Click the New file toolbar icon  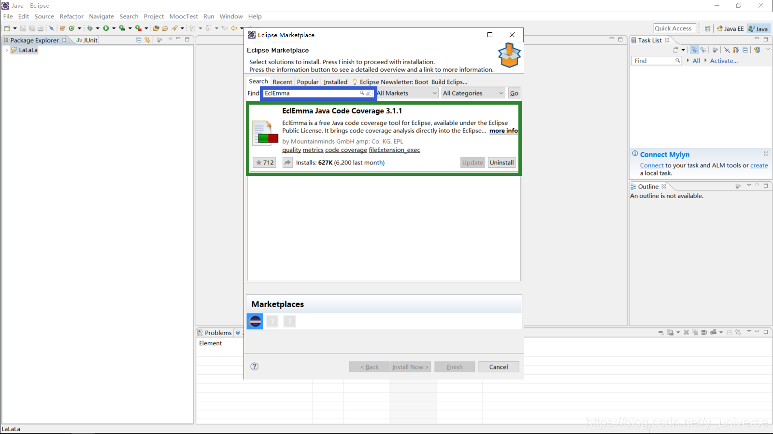click(7, 28)
